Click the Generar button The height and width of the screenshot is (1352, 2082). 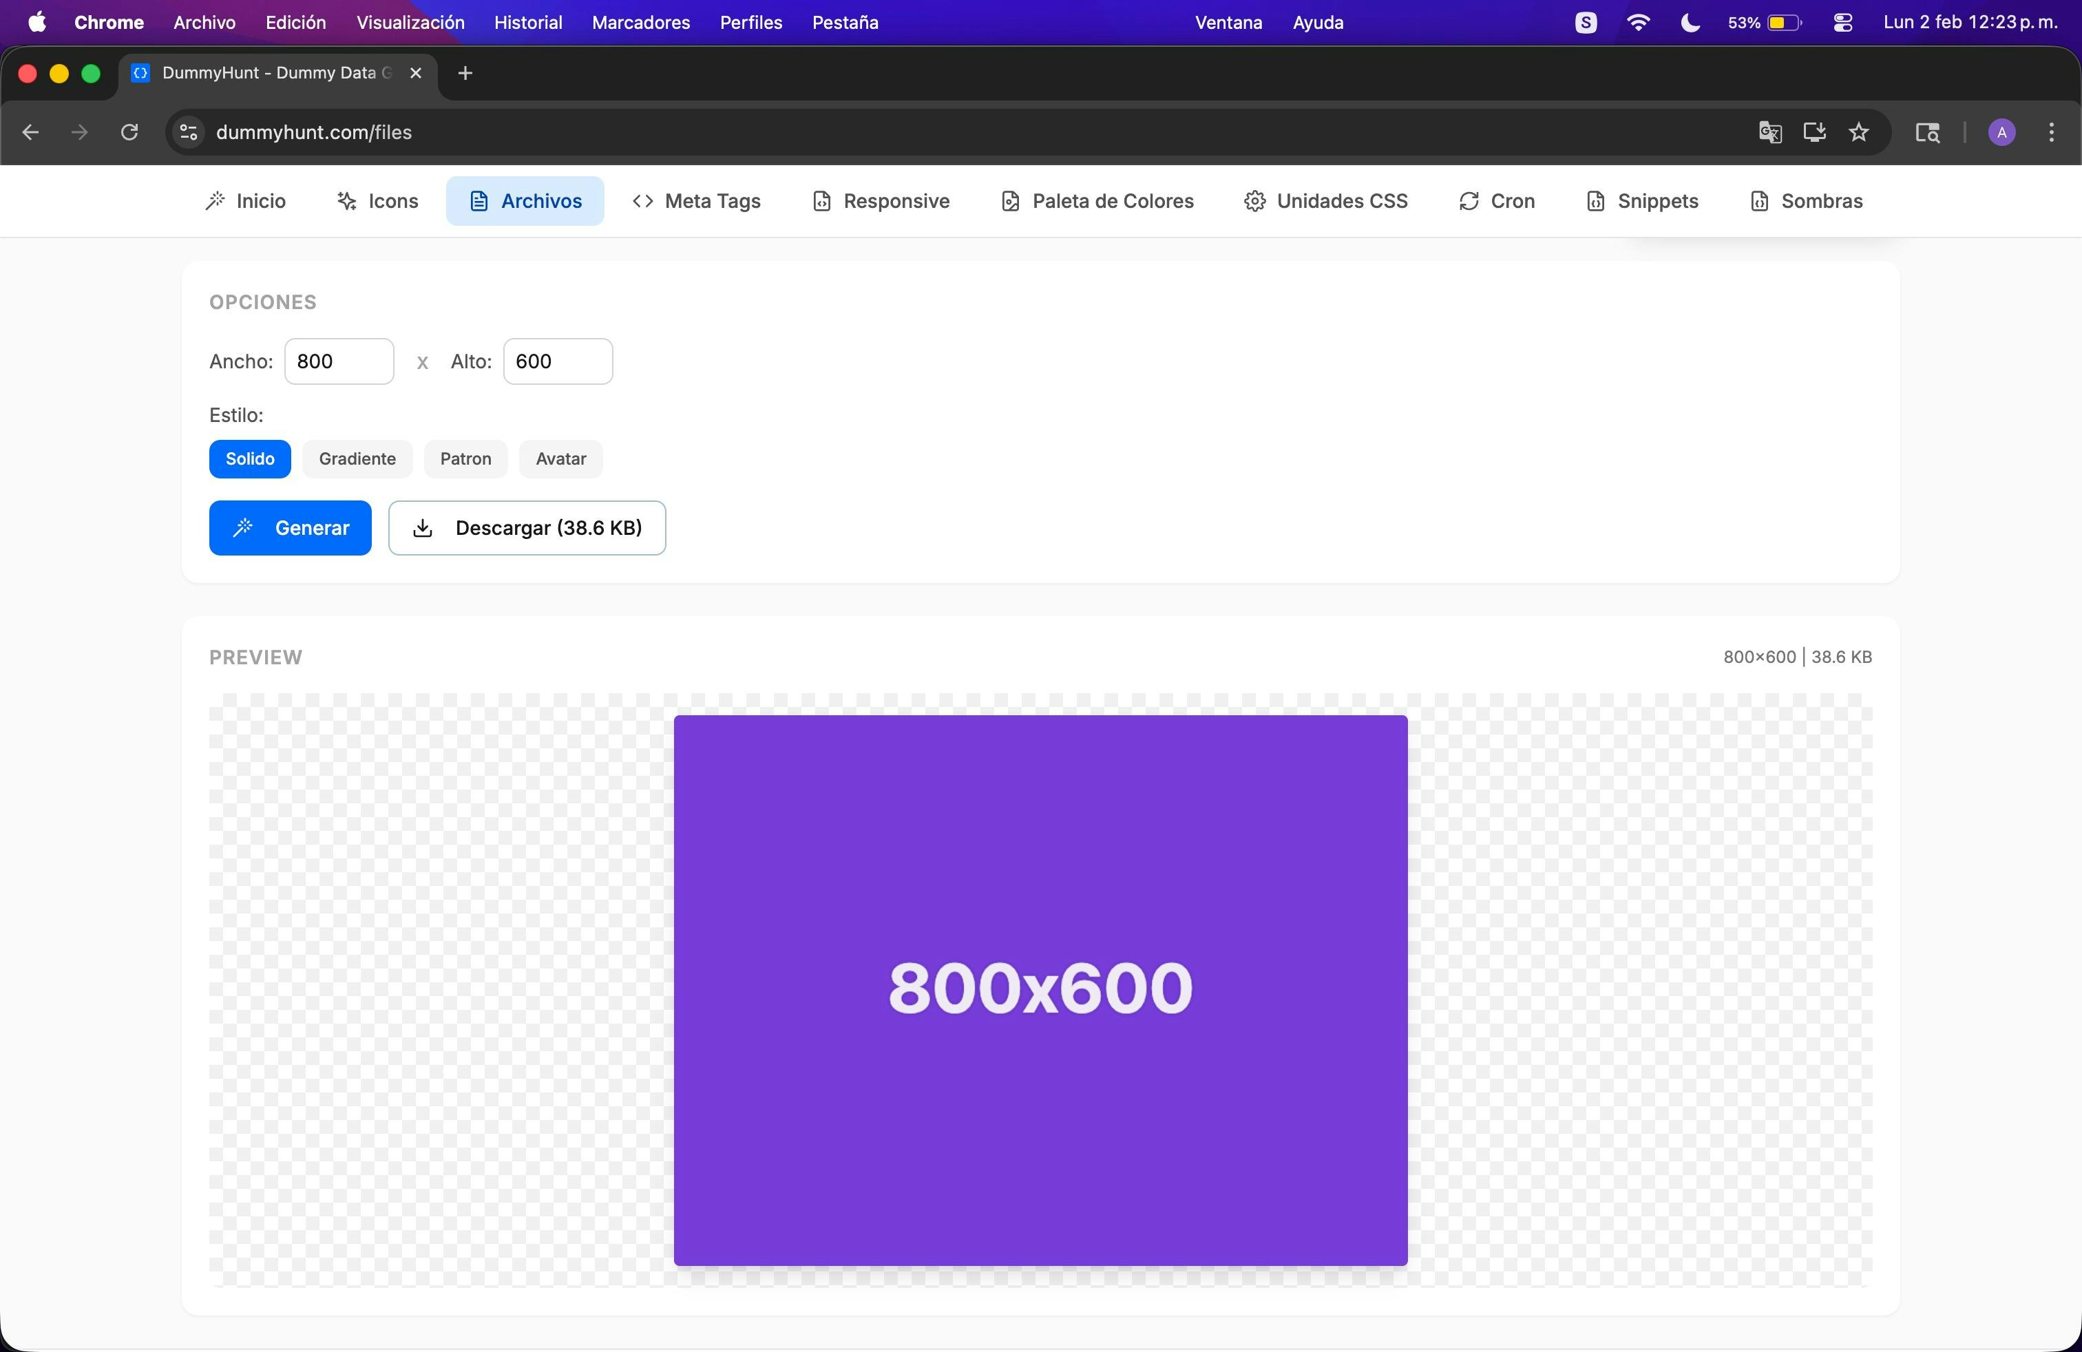tap(290, 528)
